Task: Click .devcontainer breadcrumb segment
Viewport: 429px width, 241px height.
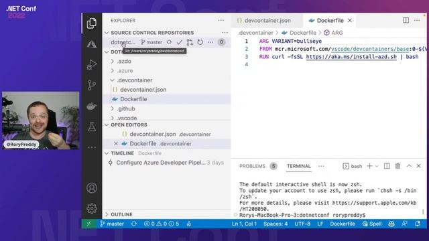Action: pyautogui.click(x=255, y=33)
